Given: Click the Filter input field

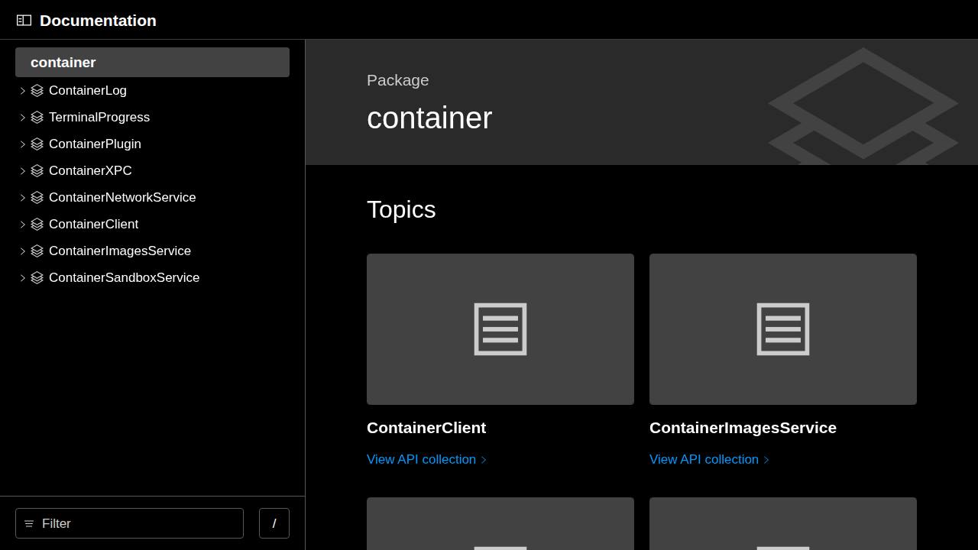Looking at the screenshot, I should (x=129, y=523).
